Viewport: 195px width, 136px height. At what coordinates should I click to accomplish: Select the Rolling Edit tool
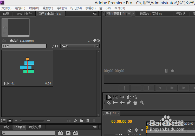[129, 97]
